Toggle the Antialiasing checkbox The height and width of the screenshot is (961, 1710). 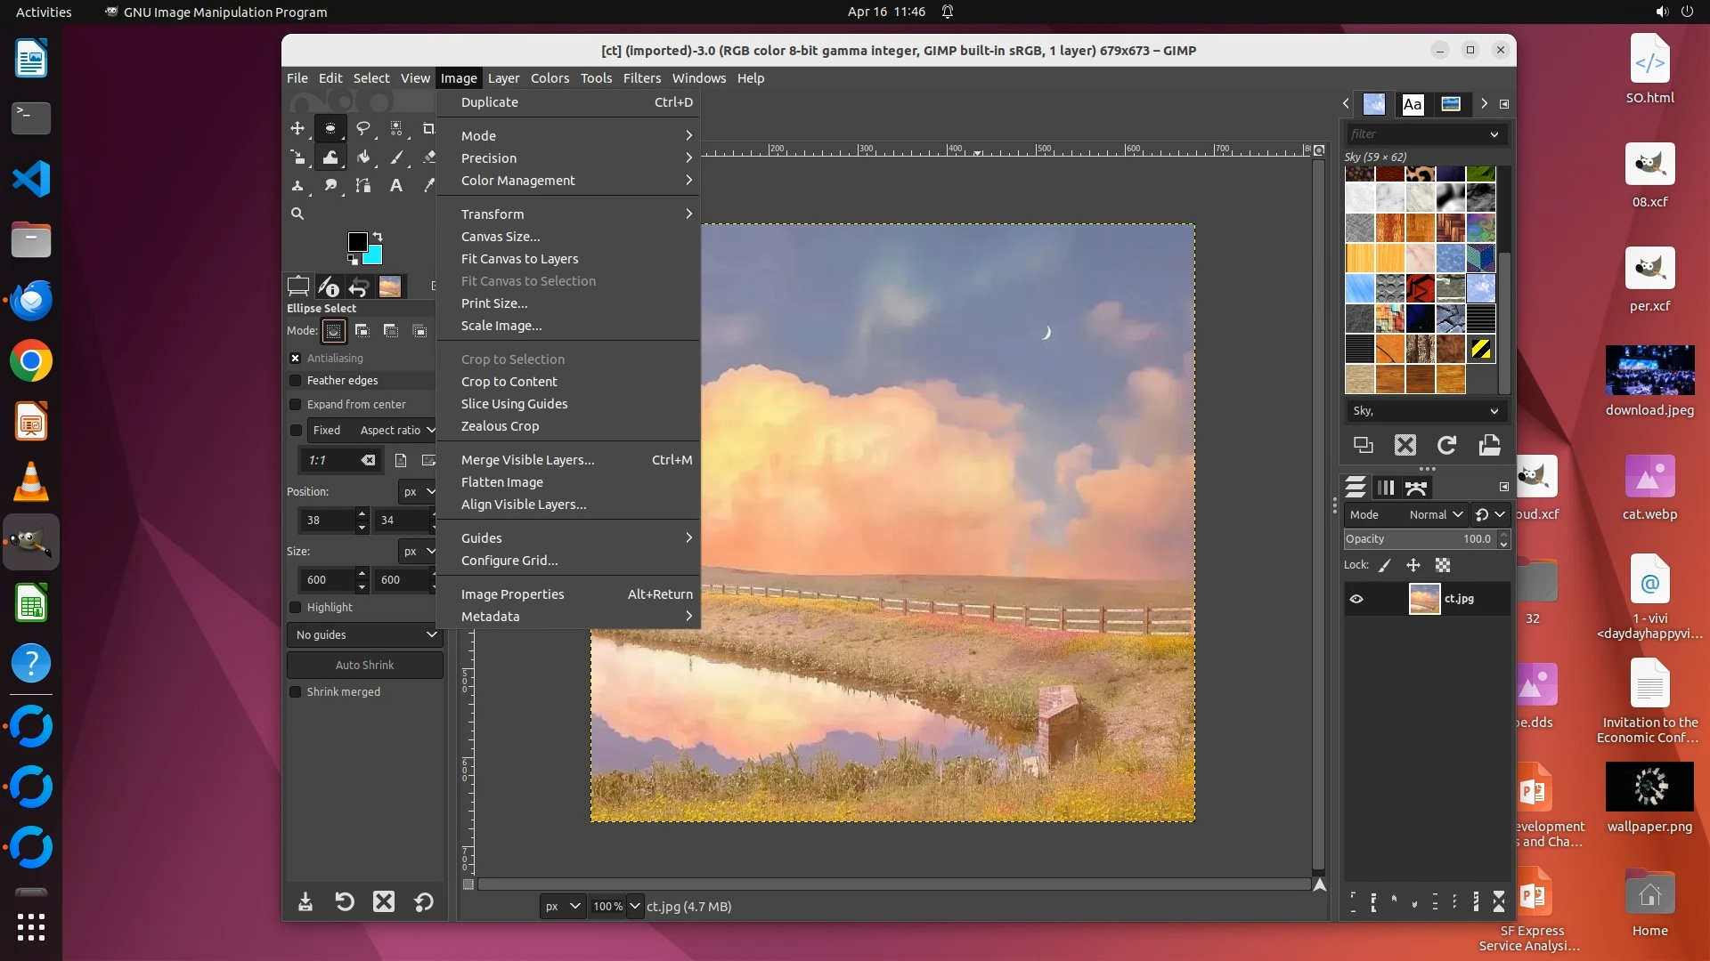click(x=296, y=358)
